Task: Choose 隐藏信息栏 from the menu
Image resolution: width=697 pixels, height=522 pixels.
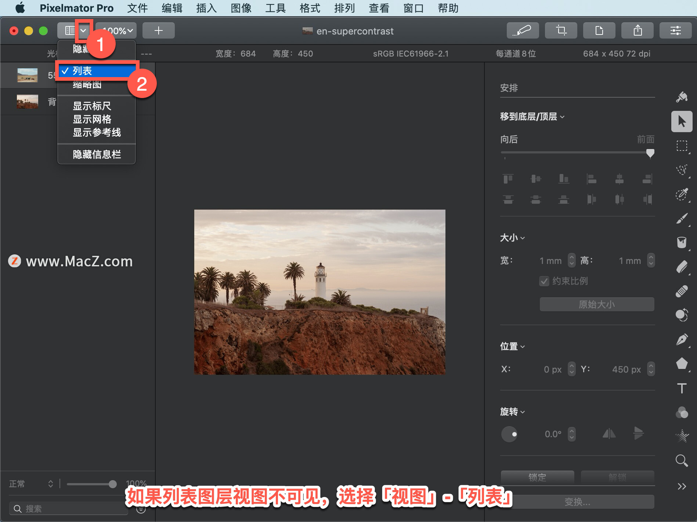Action: point(97,155)
